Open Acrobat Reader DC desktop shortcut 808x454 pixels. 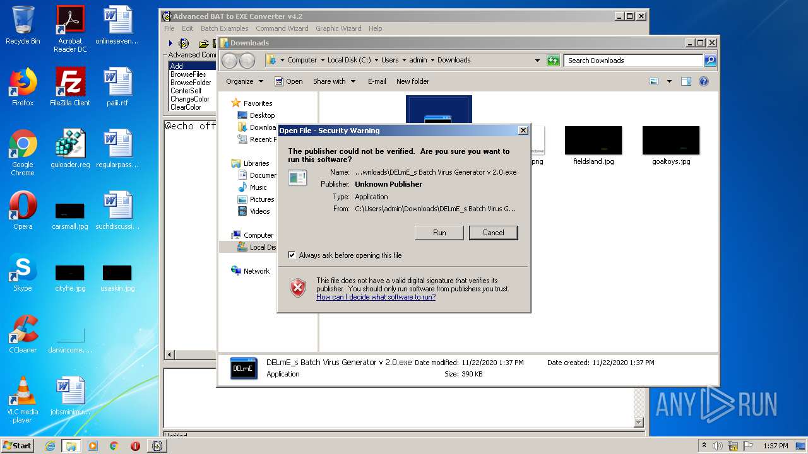pyautogui.click(x=70, y=29)
